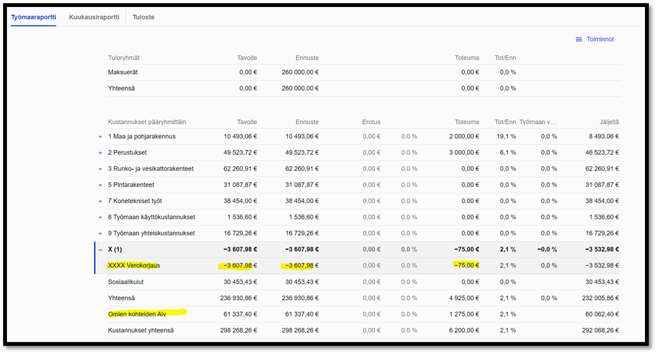
Task: Click the truncated Työmaan v… column header
Action: [x=538, y=122]
